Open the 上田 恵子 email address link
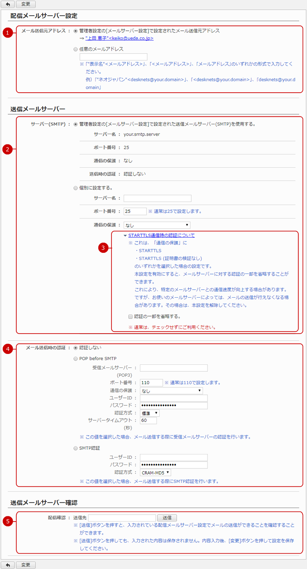The image size is (307, 569). click(119, 39)
